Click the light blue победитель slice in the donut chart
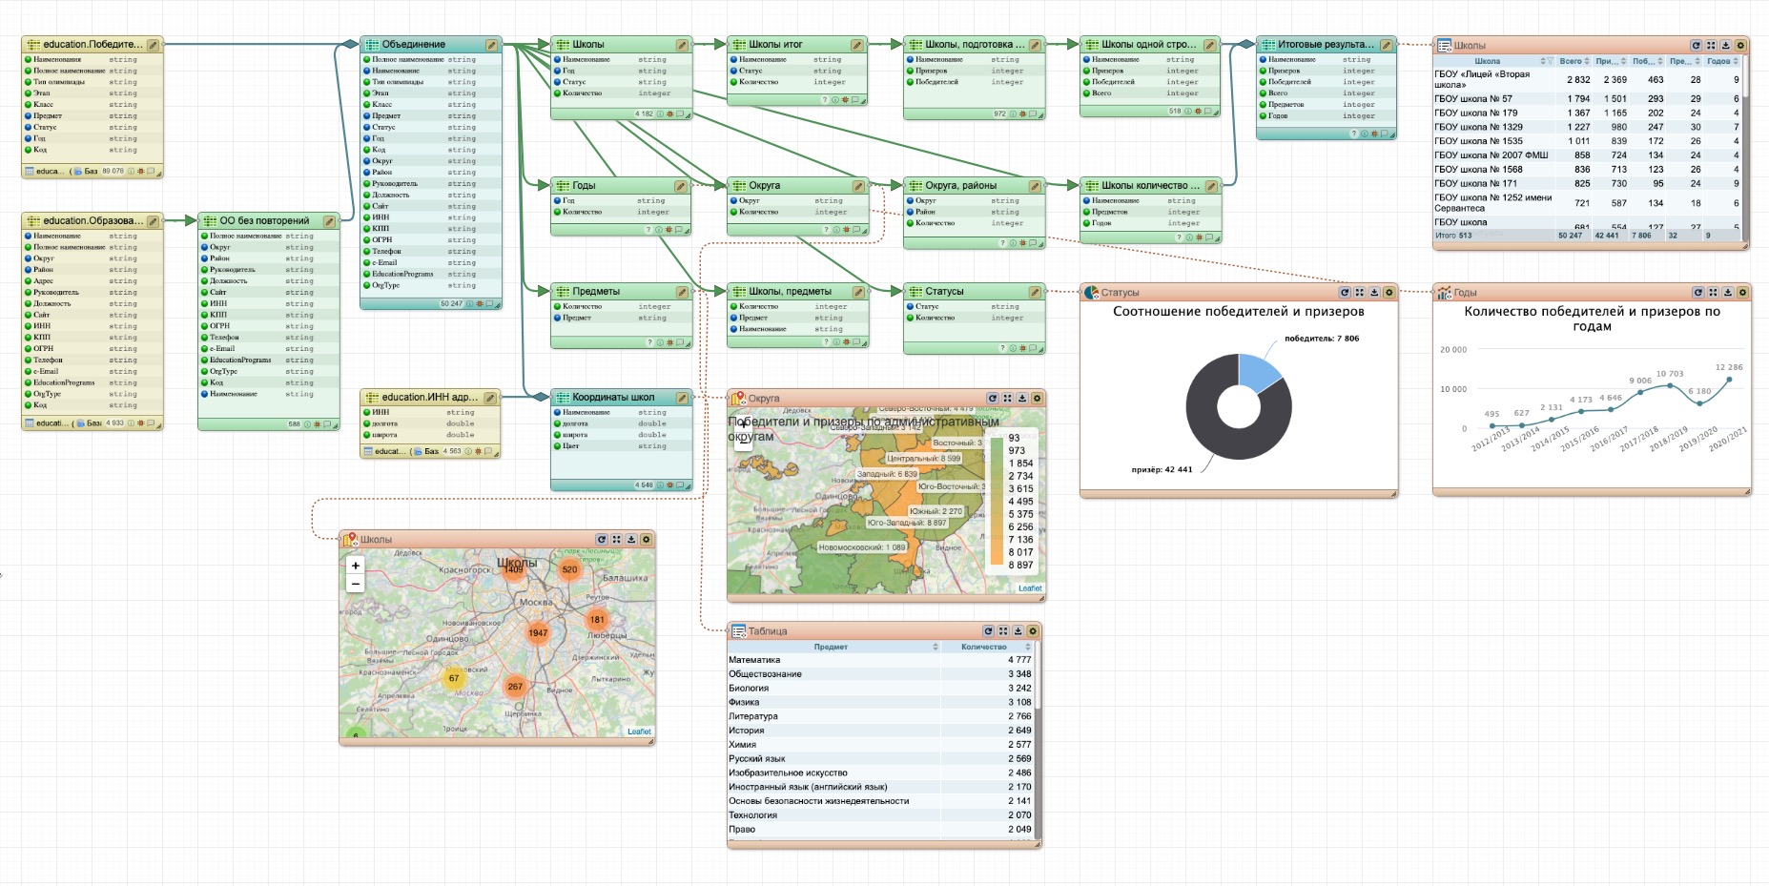The image size is (1769, 886). coord(1258,371)
